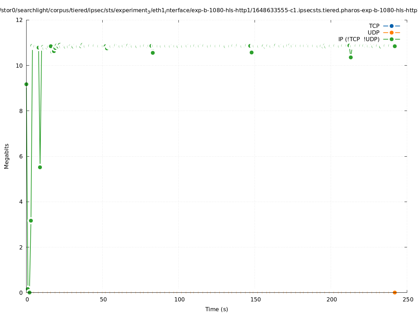Click the Megabits y-axis label
This screenshot has height=314, width=418.
7,156
